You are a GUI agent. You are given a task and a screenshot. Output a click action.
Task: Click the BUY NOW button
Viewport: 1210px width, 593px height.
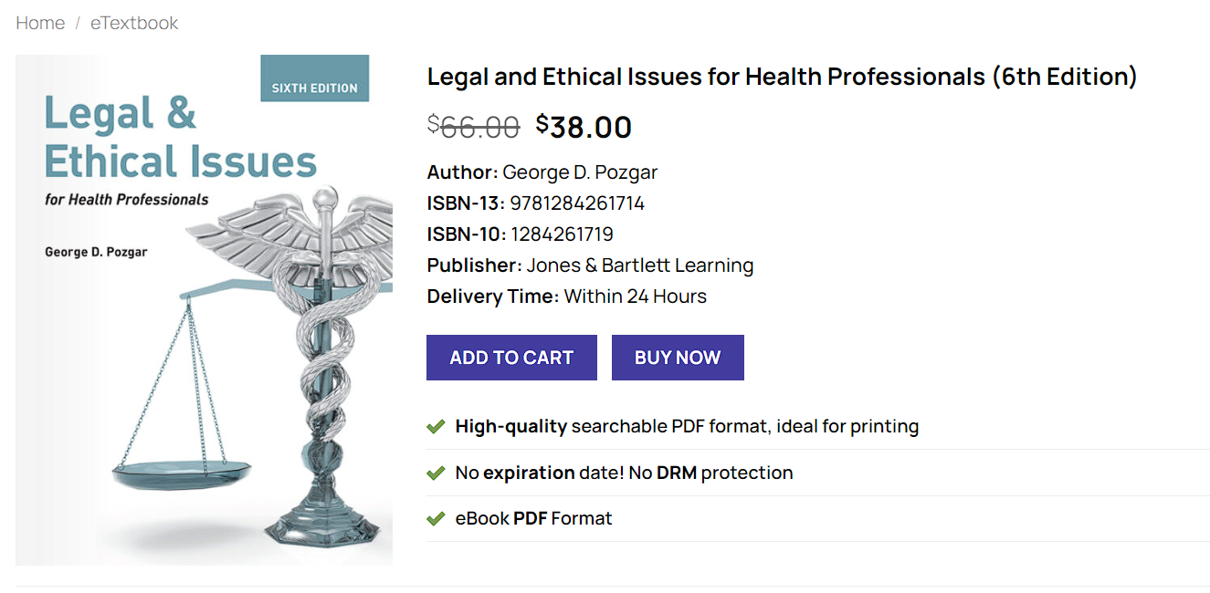coord(678,357)
